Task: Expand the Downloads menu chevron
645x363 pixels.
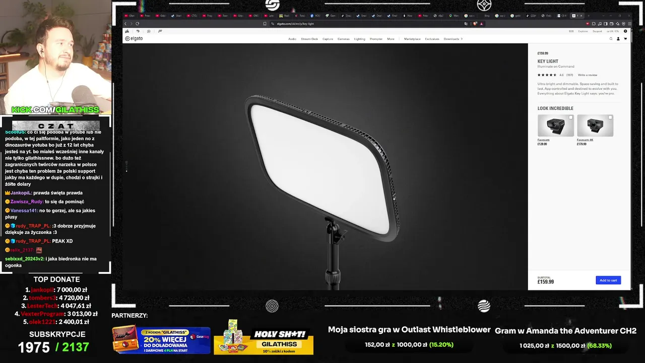Action: tap(462, 39)
